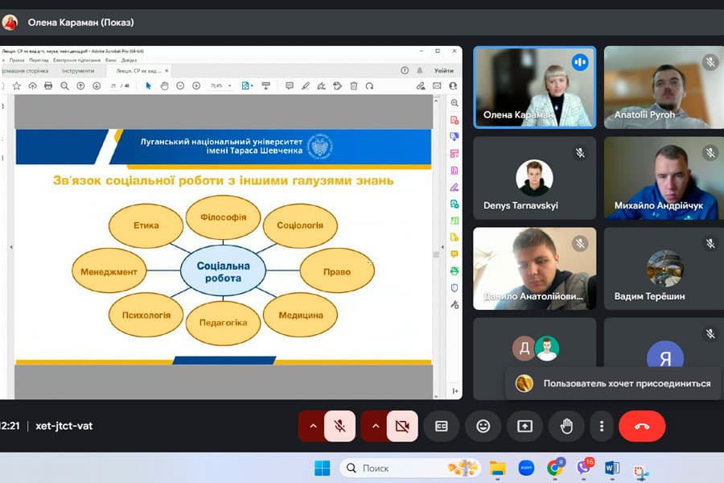Toggle the microphone mute button
The height and width of the screenshot is (483, 724).
[340, 427]
